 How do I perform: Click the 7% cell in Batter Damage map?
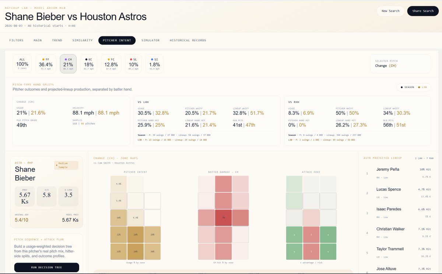223,218
